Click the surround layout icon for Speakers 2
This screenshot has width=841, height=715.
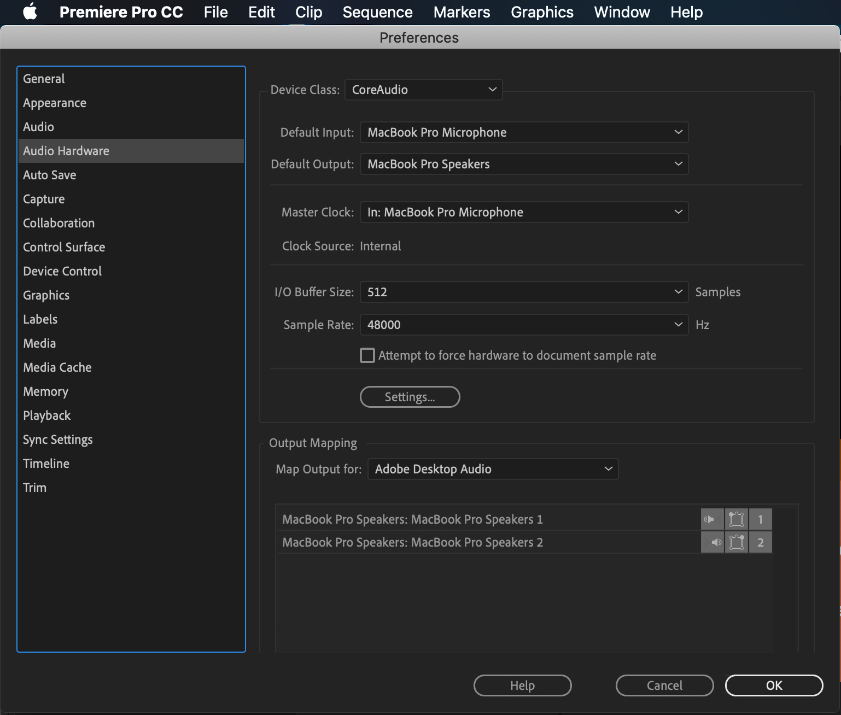736,542
